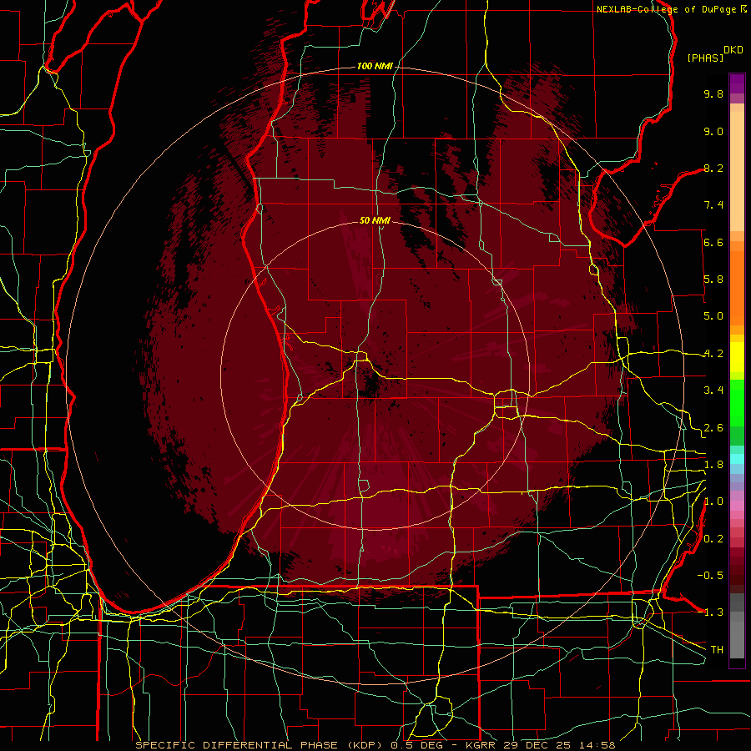Select the 50 NMI range ring label
This screenshot has height=751, width=751.
point(375,220)
